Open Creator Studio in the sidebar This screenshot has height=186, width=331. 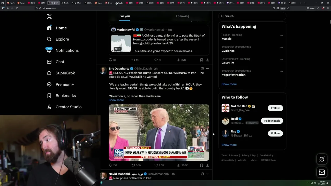pos(64,107)
